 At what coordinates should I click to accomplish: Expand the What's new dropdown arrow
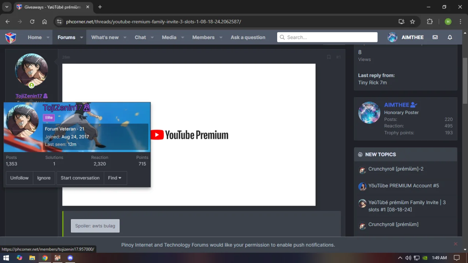[x=125, y=37]
